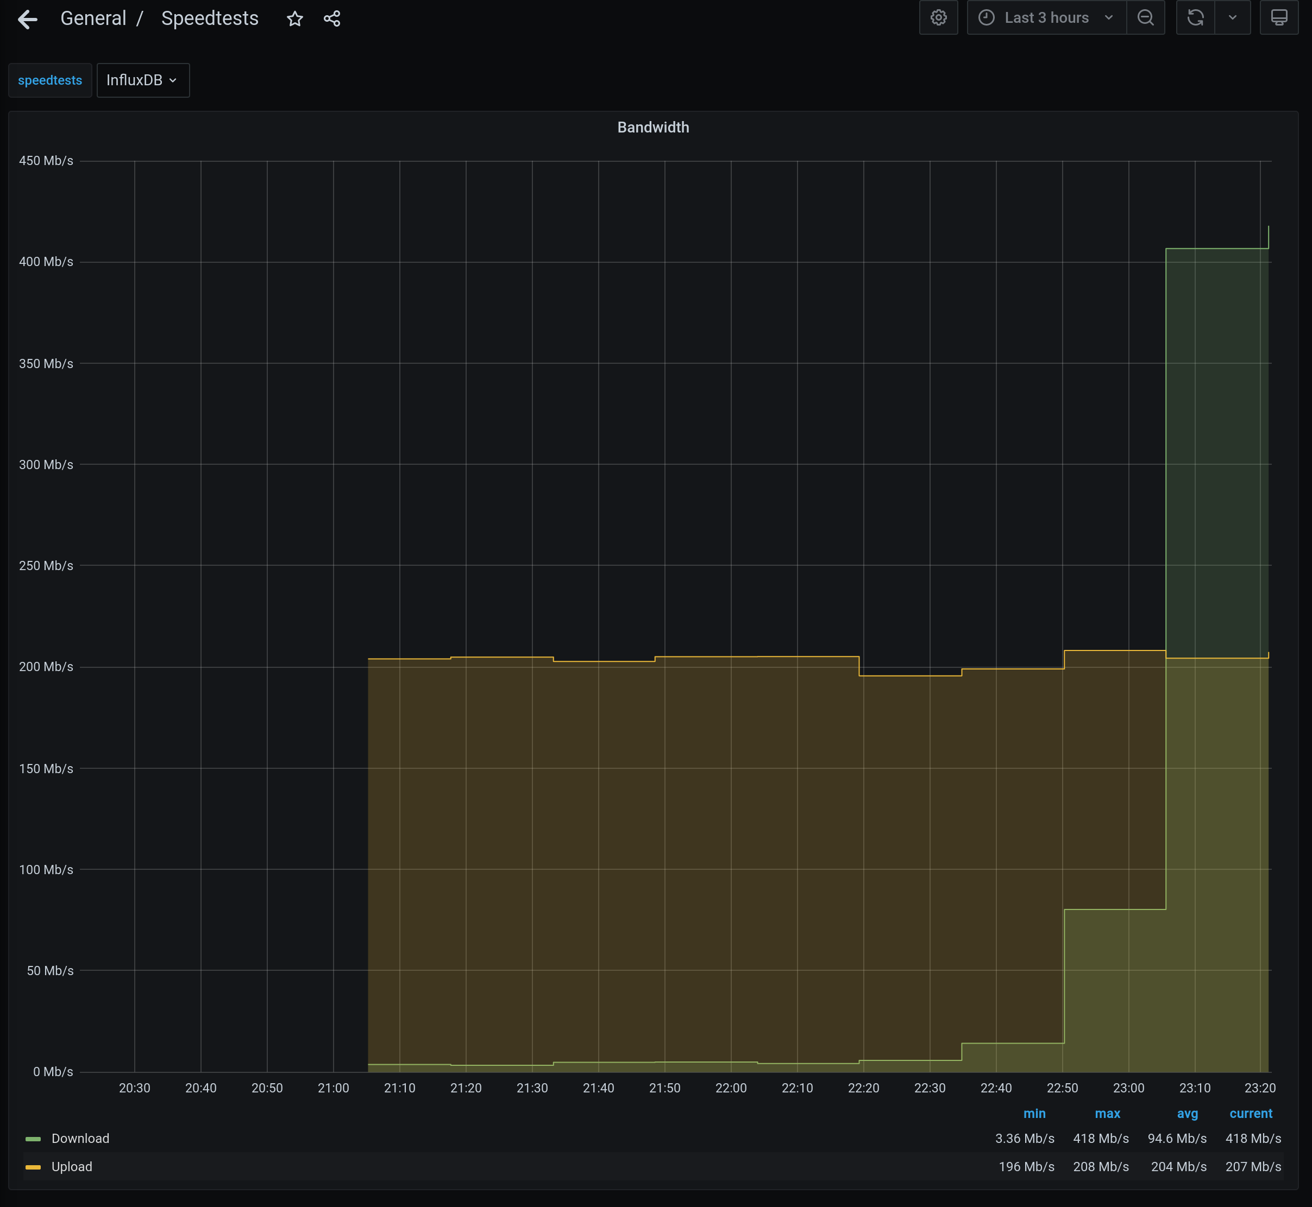1312x1207 pixels.
Task: Star the Speedtests dashboard
Action: 294,19
